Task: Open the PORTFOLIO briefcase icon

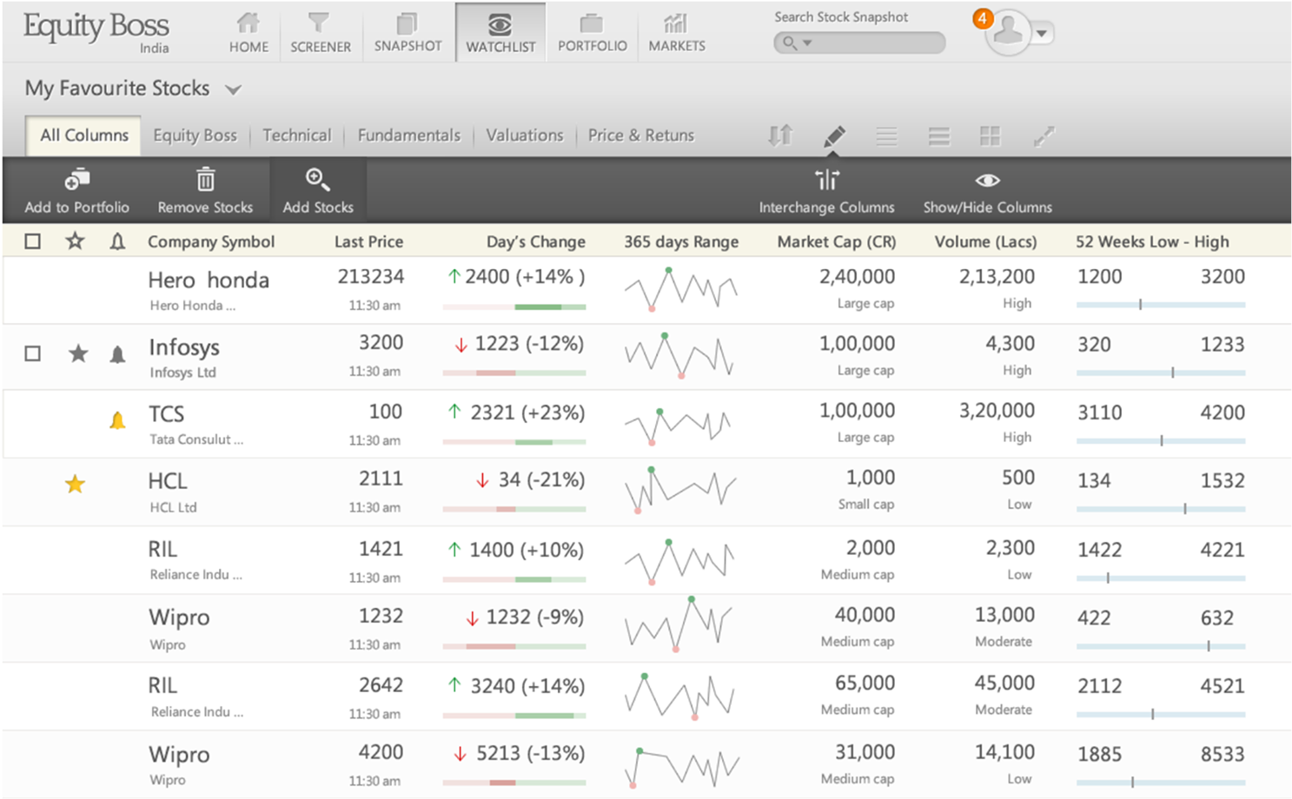Action: click(x=592, y=23)
